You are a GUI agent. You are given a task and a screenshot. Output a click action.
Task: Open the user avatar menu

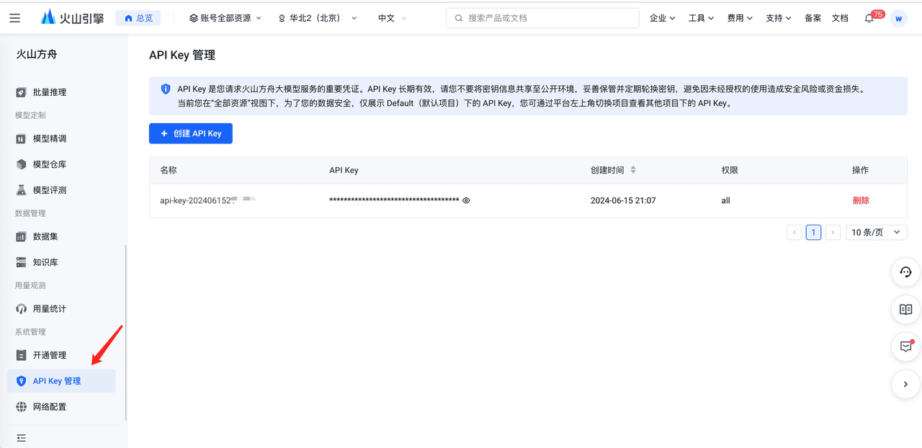[899, 18]
